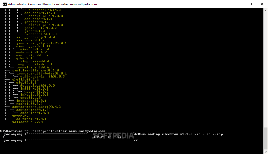Click the jsbn@0.1.0 entry
The height and width of the screenshot is (154, 268).
tap(34, 31)
